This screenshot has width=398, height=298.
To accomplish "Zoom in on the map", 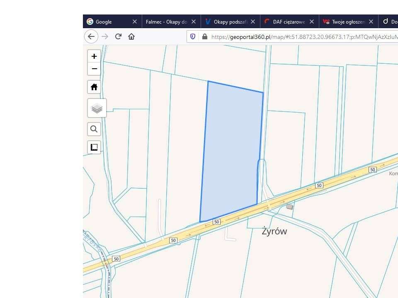I will 94,56.
